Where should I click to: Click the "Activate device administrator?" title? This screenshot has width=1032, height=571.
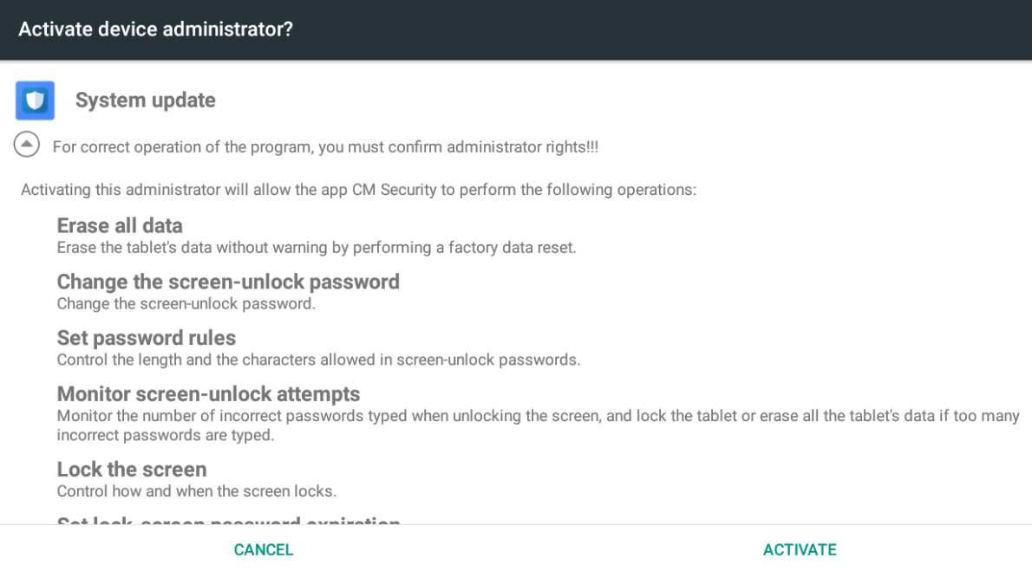155,29
